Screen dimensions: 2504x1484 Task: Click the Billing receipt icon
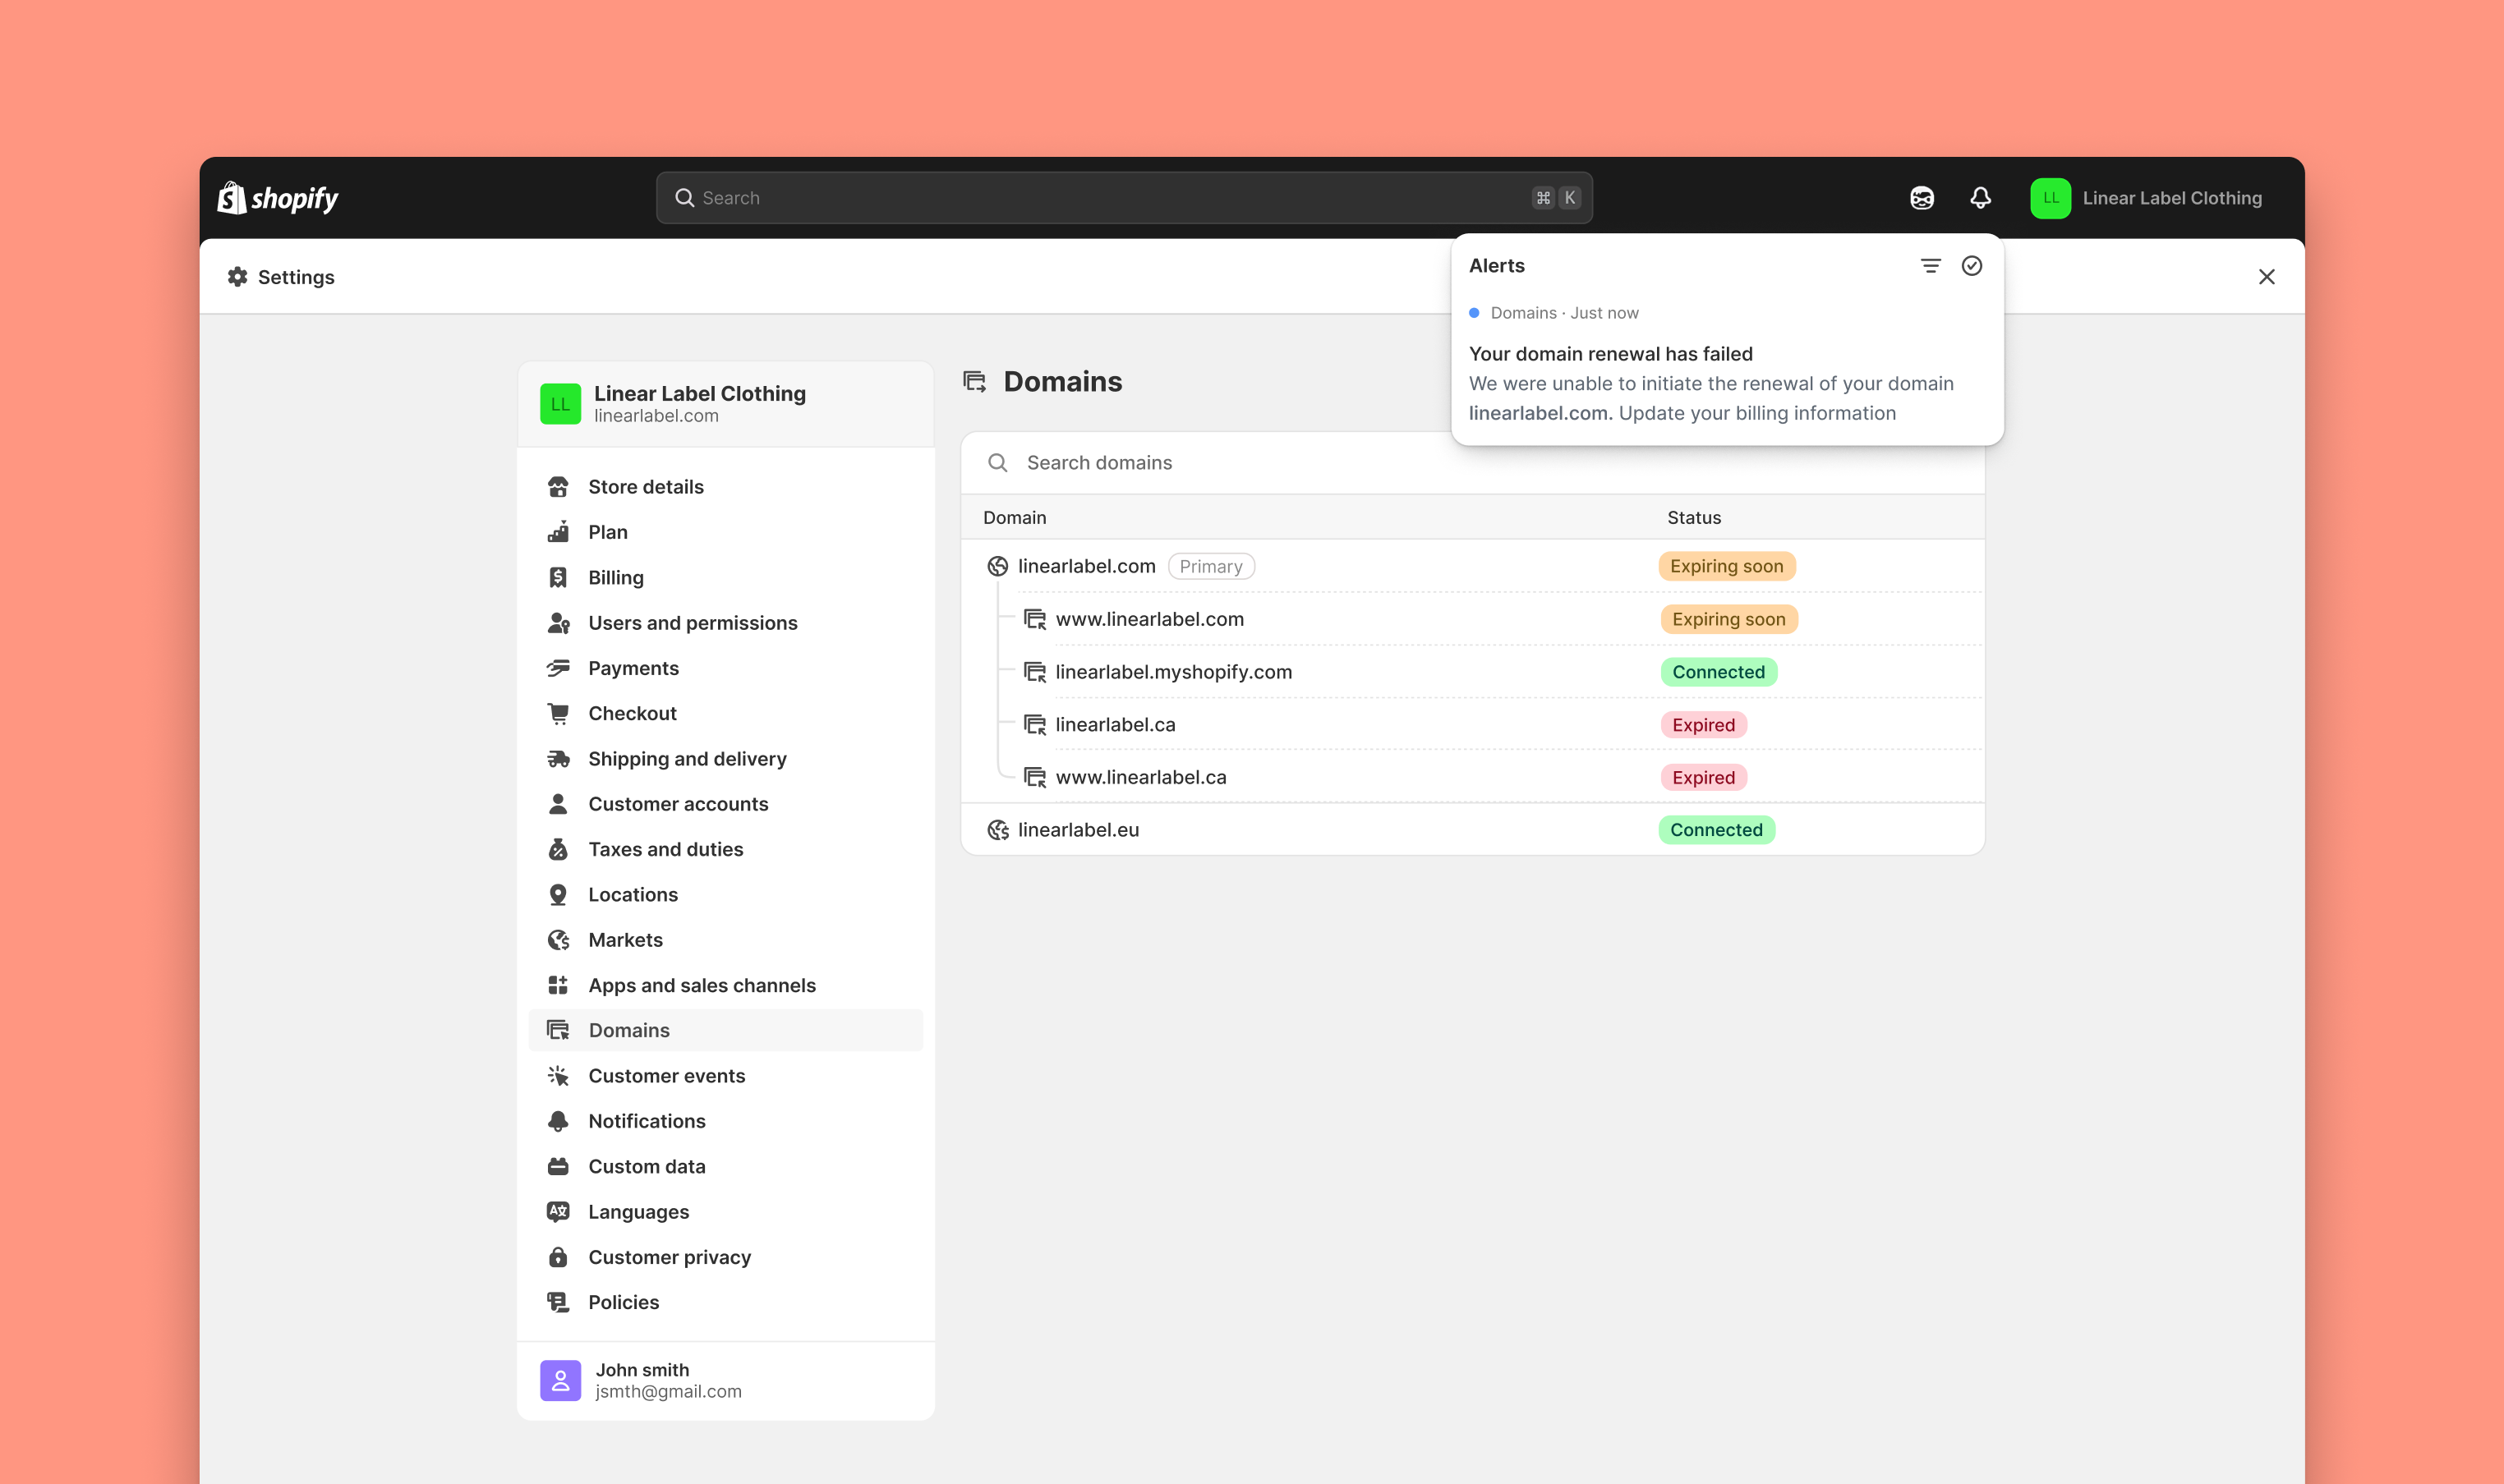(558, 578)
